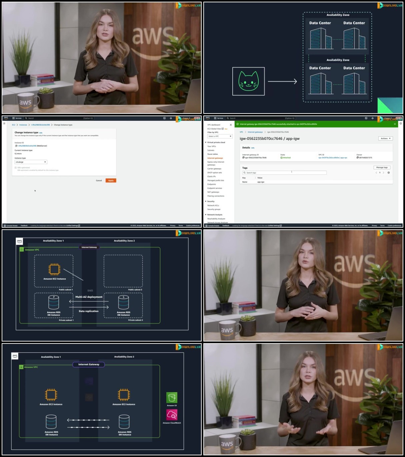The image size is (405, 457).
Task: Close the VPC sidebar with the X icon
Action: [231, 125]
